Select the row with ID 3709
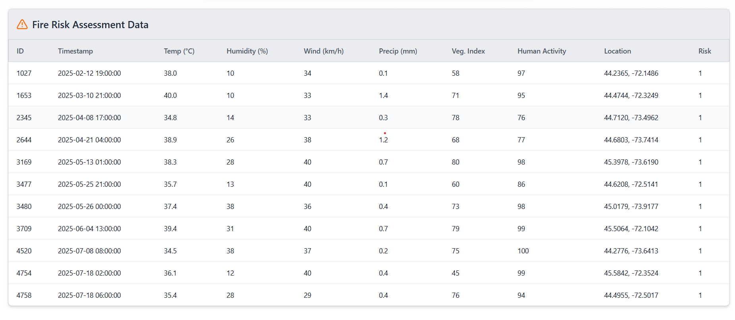This screenshot has width=735, height=320. 24,229
